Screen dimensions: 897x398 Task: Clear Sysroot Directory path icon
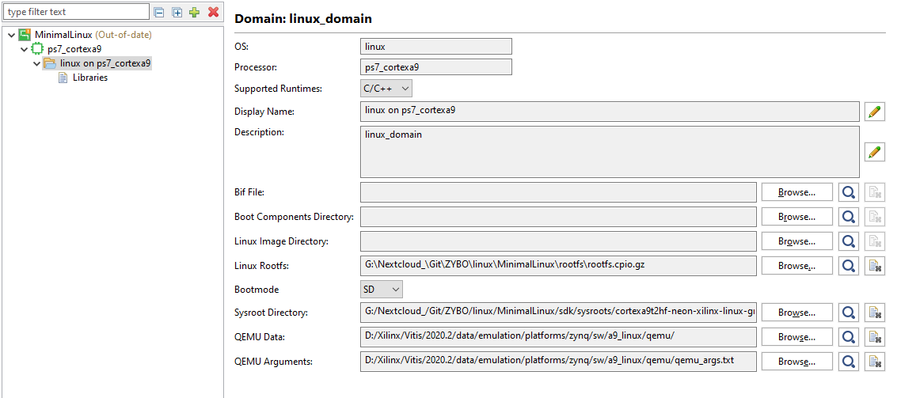(875, 313)
